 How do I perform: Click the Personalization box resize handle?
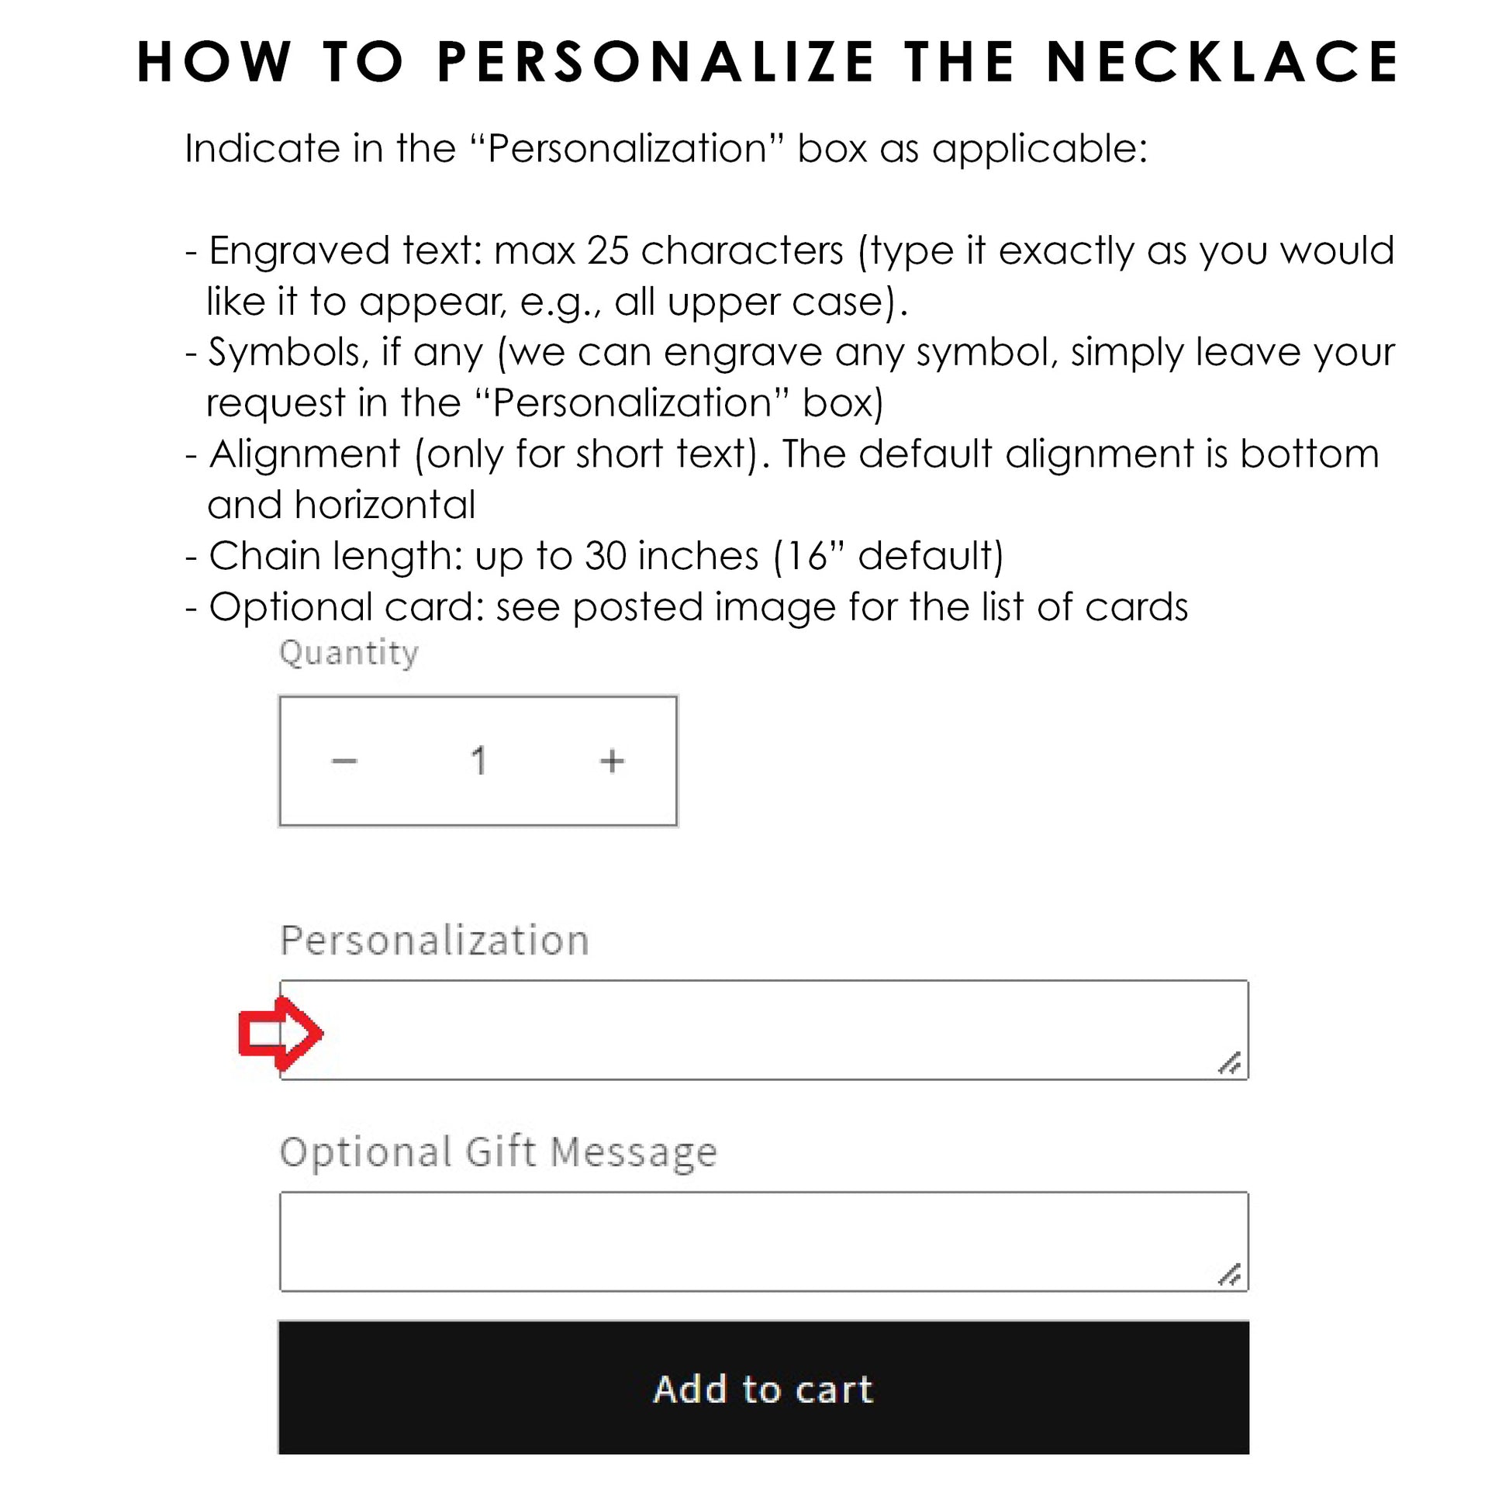pyautogui.click(x=1229, y=1064)
